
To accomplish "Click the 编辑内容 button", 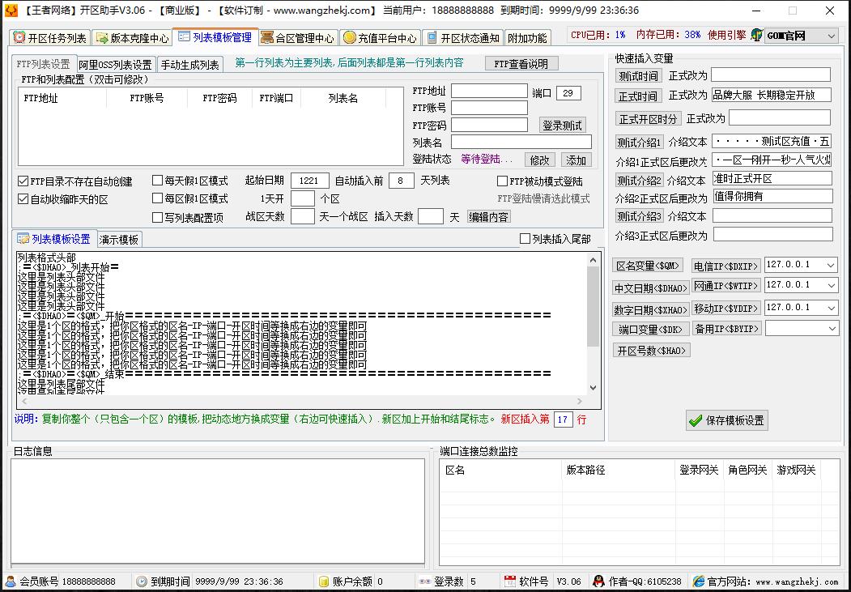I will (488, 217).
